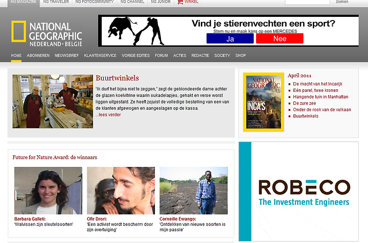Follow the '...lees verder' link

108,115
